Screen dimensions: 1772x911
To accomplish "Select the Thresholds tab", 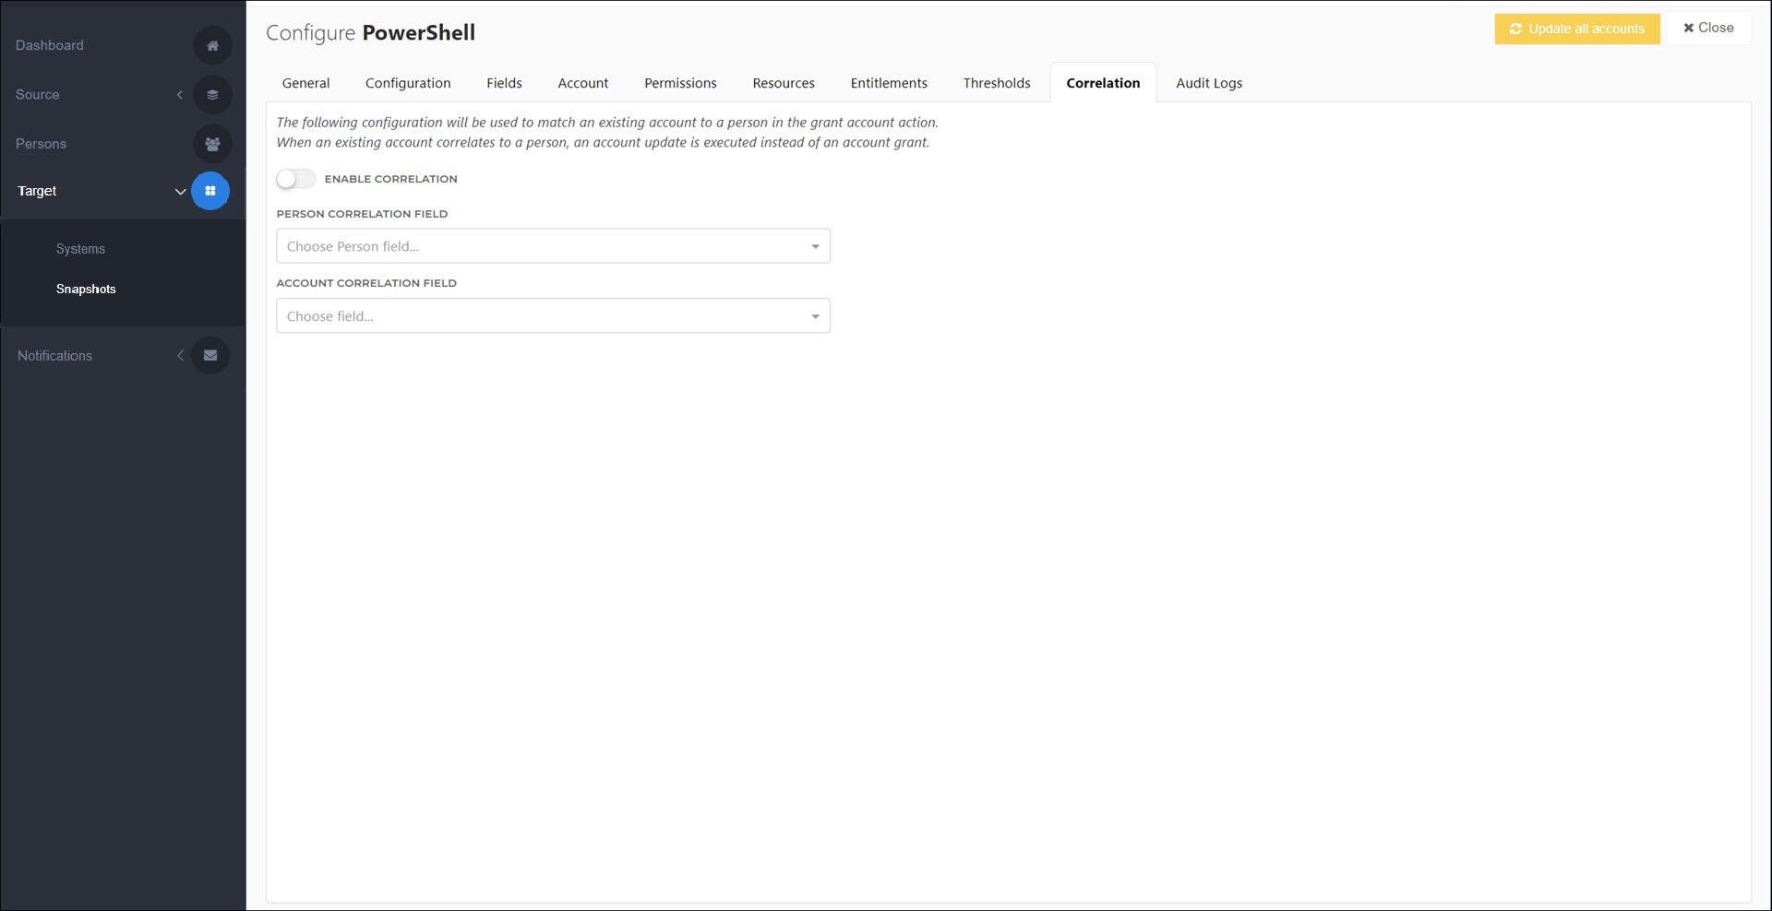I will (x=997, y=83).
